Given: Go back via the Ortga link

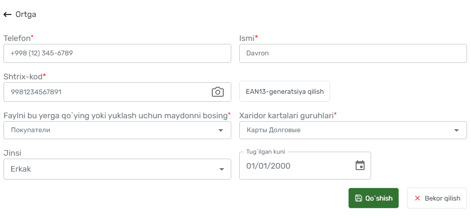Looking at the screenshot, I should (x=20, y=14).
